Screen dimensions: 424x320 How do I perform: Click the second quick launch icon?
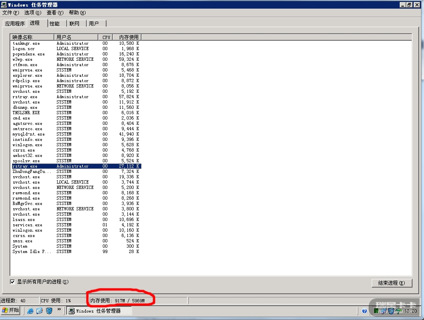click(39, 311)
